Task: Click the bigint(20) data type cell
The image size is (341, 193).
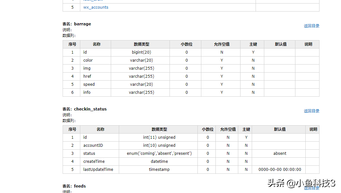Action: click(x=140, y=52)
